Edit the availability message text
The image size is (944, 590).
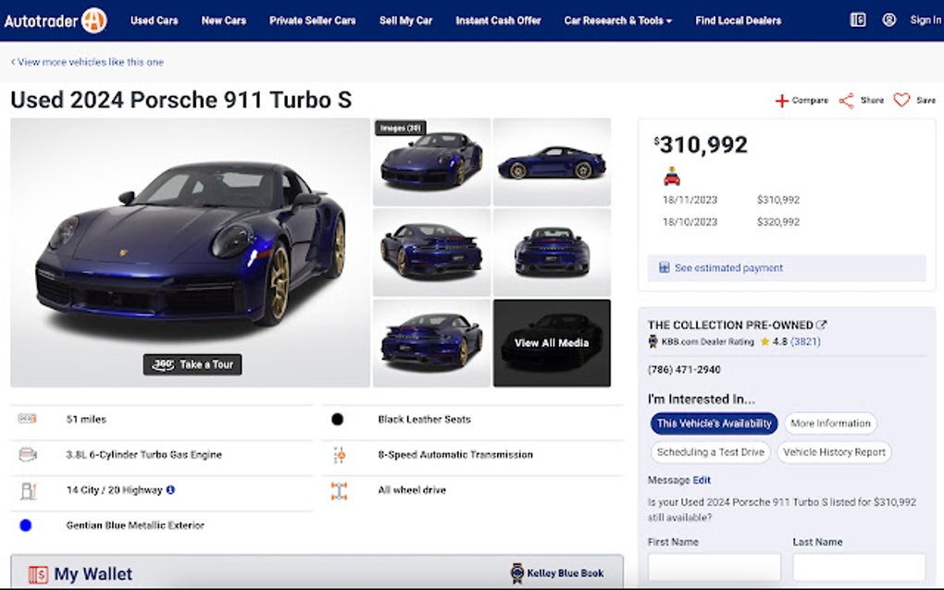[701, 479]
